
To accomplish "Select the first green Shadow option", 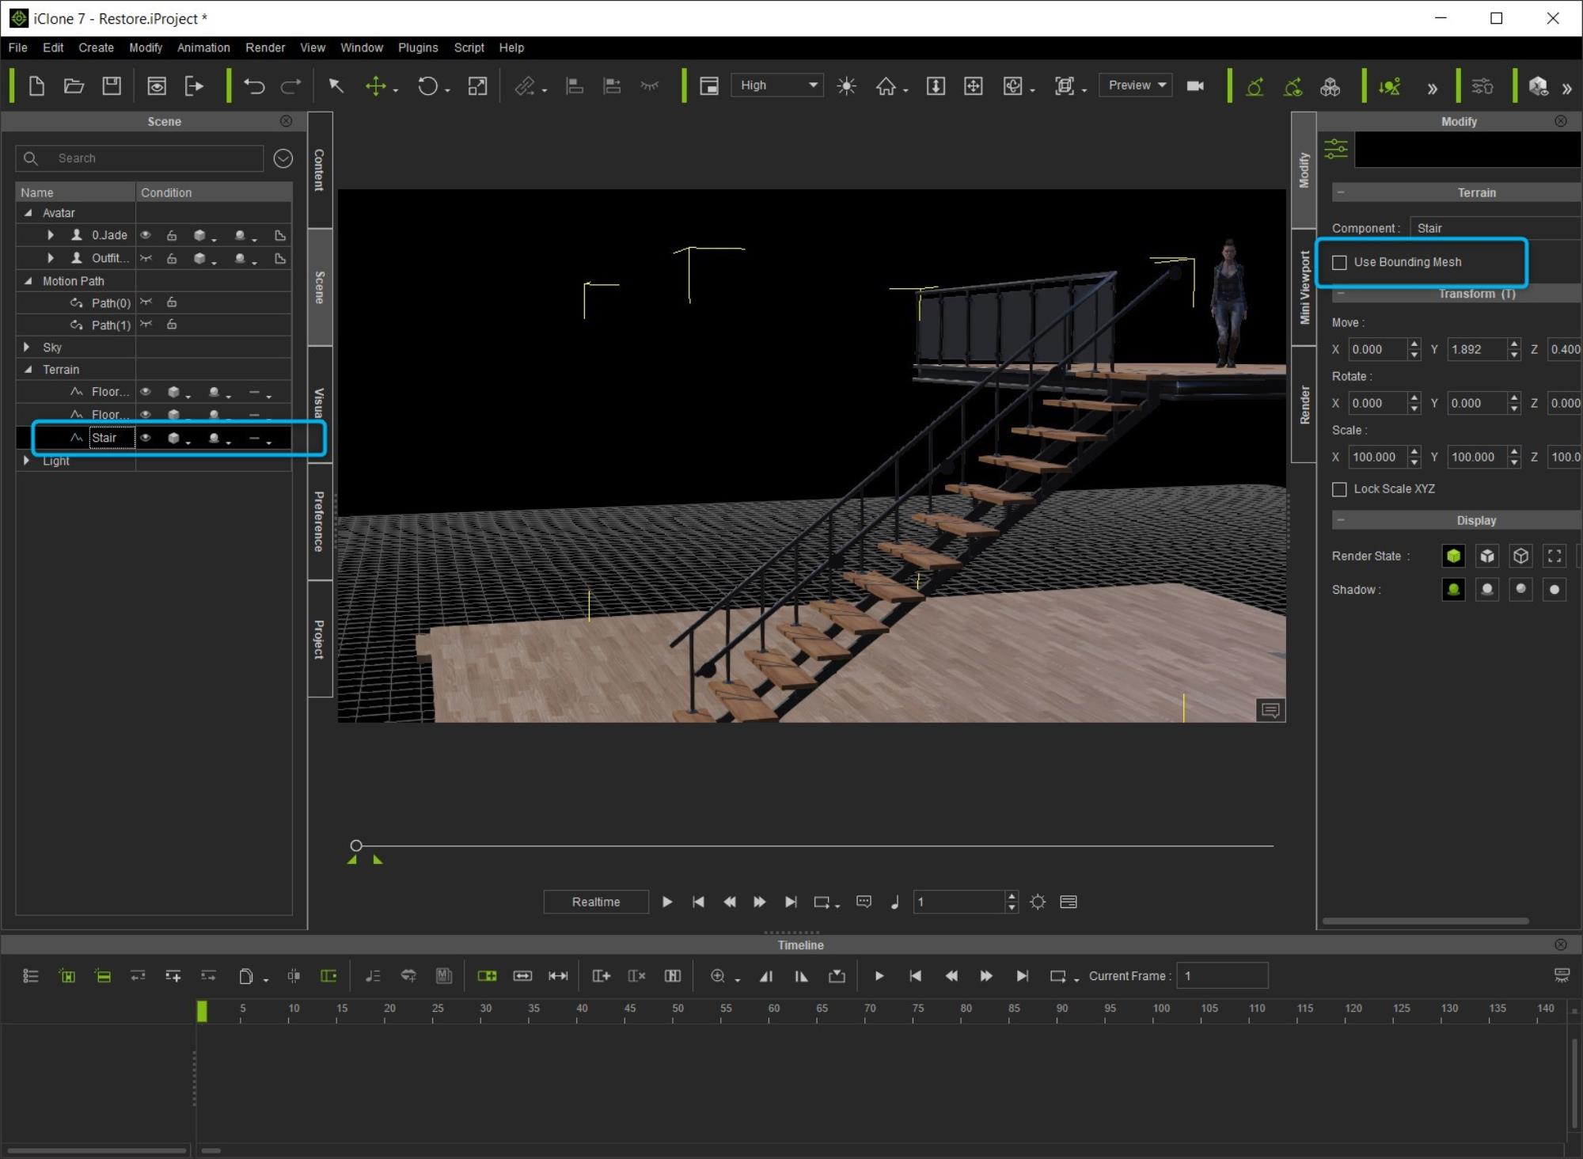I will tap(1453, 590).
